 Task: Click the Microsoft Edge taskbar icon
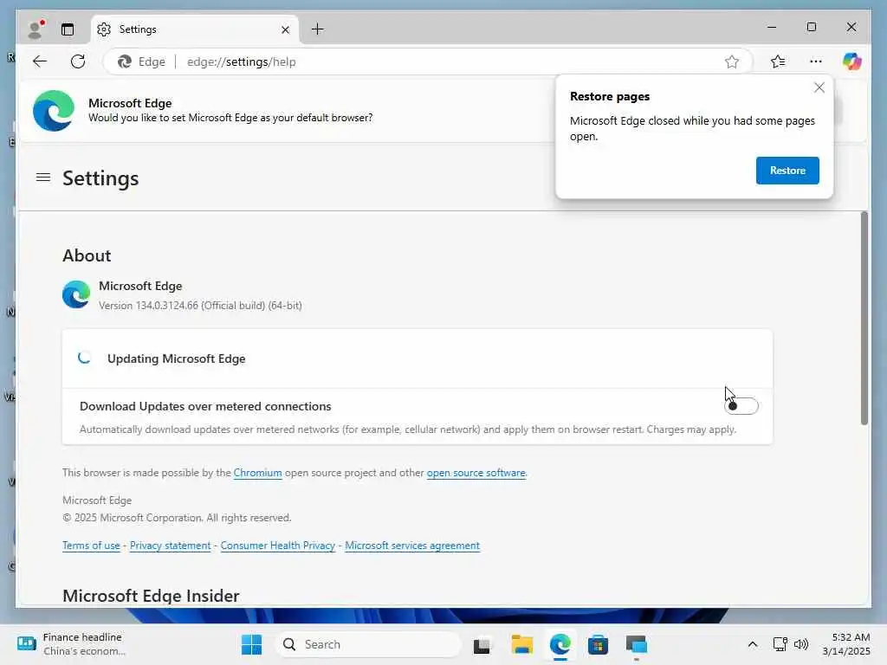pos(560,644)
